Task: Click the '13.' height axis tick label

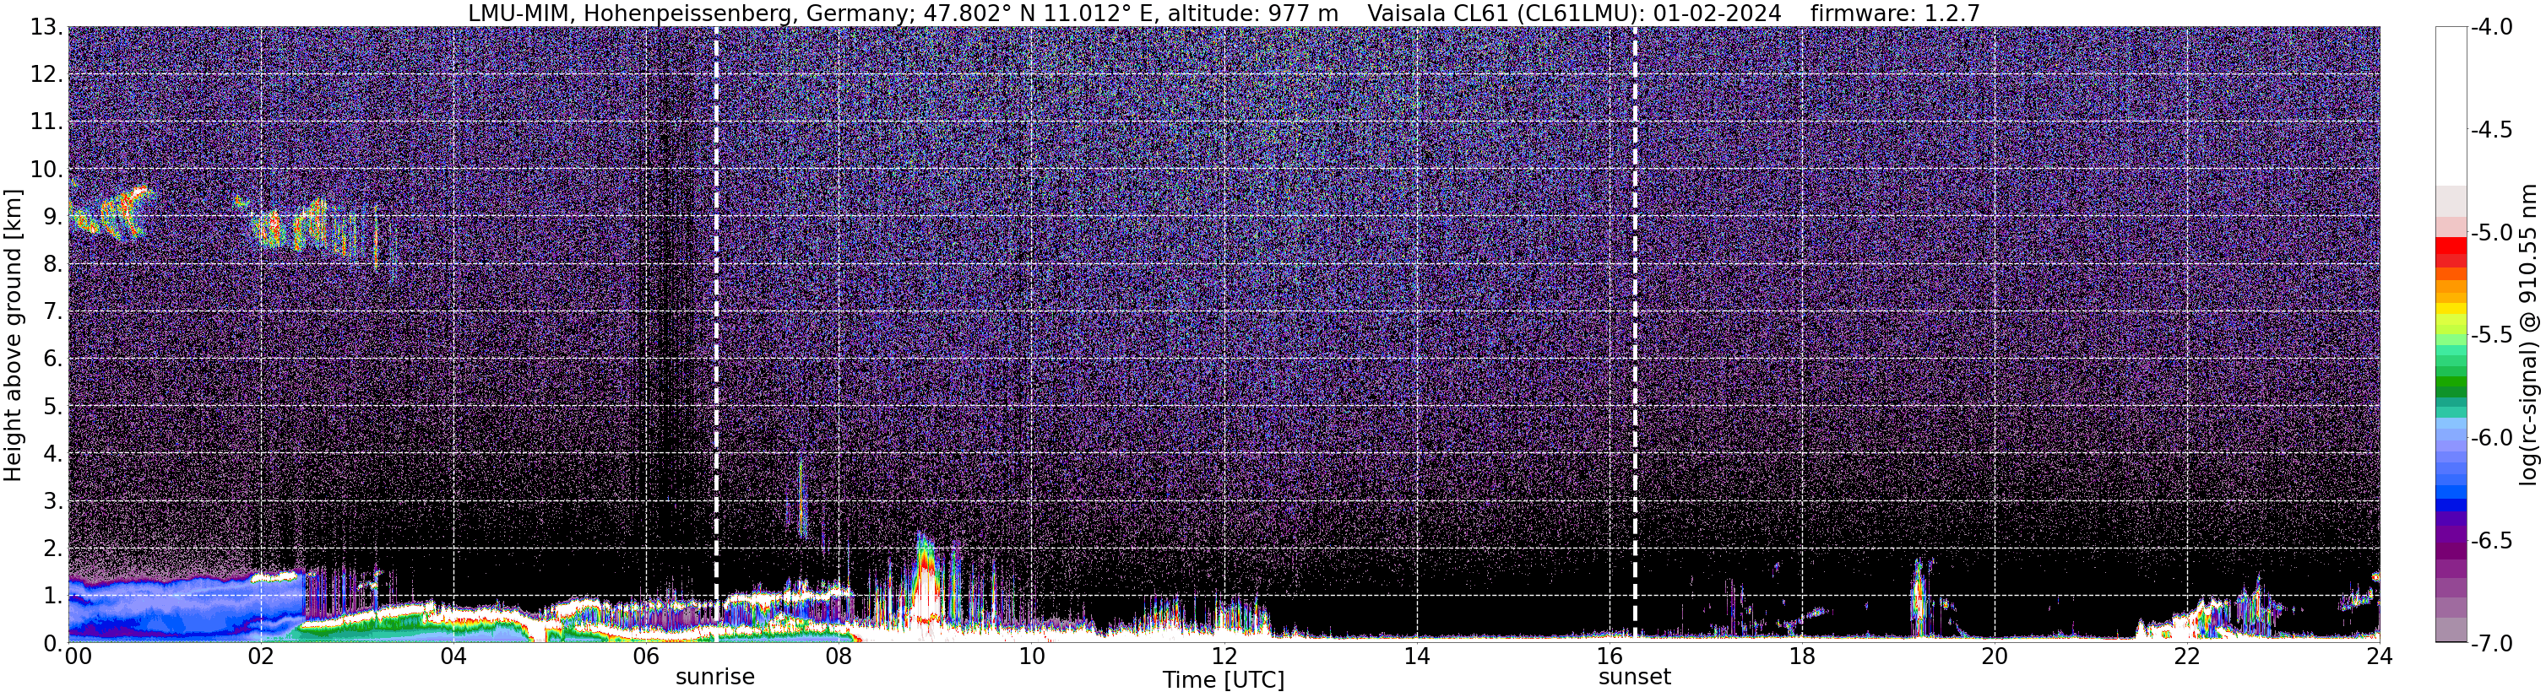Action: pyautogui.click(x=46, y=27)
